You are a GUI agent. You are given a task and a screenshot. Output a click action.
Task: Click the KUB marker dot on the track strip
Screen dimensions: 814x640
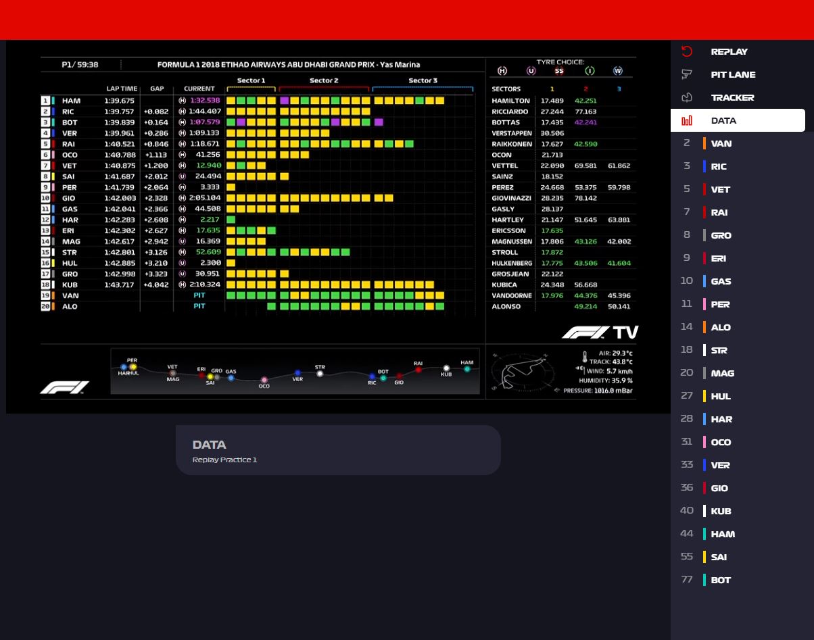446,368
